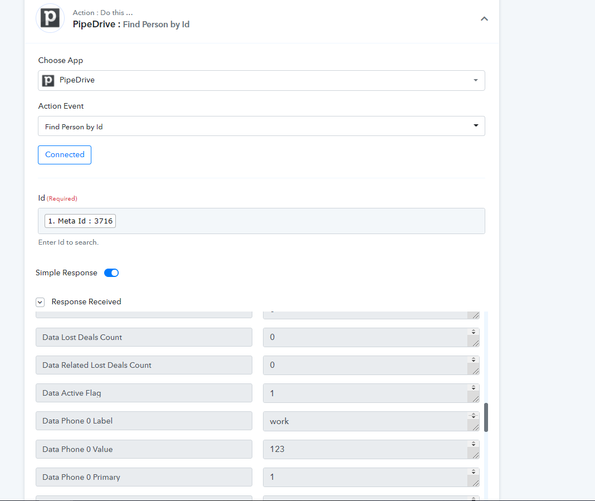The width and height of the screenshot is (595, 501).
Task: Select the '1. Meta Id : 3716' tag
Action: click(80, 221)
